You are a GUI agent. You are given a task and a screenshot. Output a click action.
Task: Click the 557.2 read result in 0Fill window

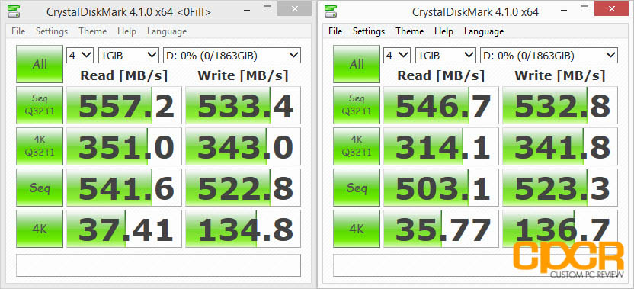[124, 105]
